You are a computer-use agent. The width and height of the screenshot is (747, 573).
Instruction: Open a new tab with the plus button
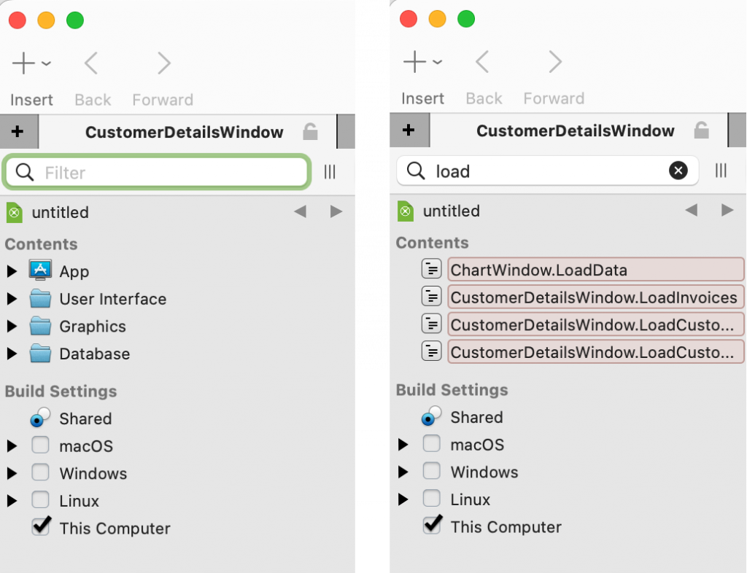tap(20, 132)
